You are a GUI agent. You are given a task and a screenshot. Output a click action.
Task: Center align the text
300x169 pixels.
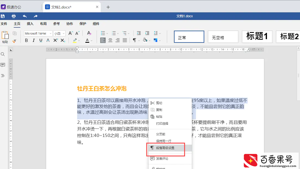tap(110, 40)
